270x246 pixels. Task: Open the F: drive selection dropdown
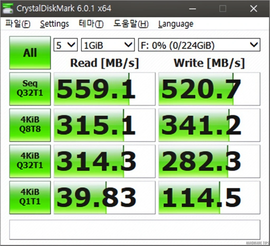199,45
